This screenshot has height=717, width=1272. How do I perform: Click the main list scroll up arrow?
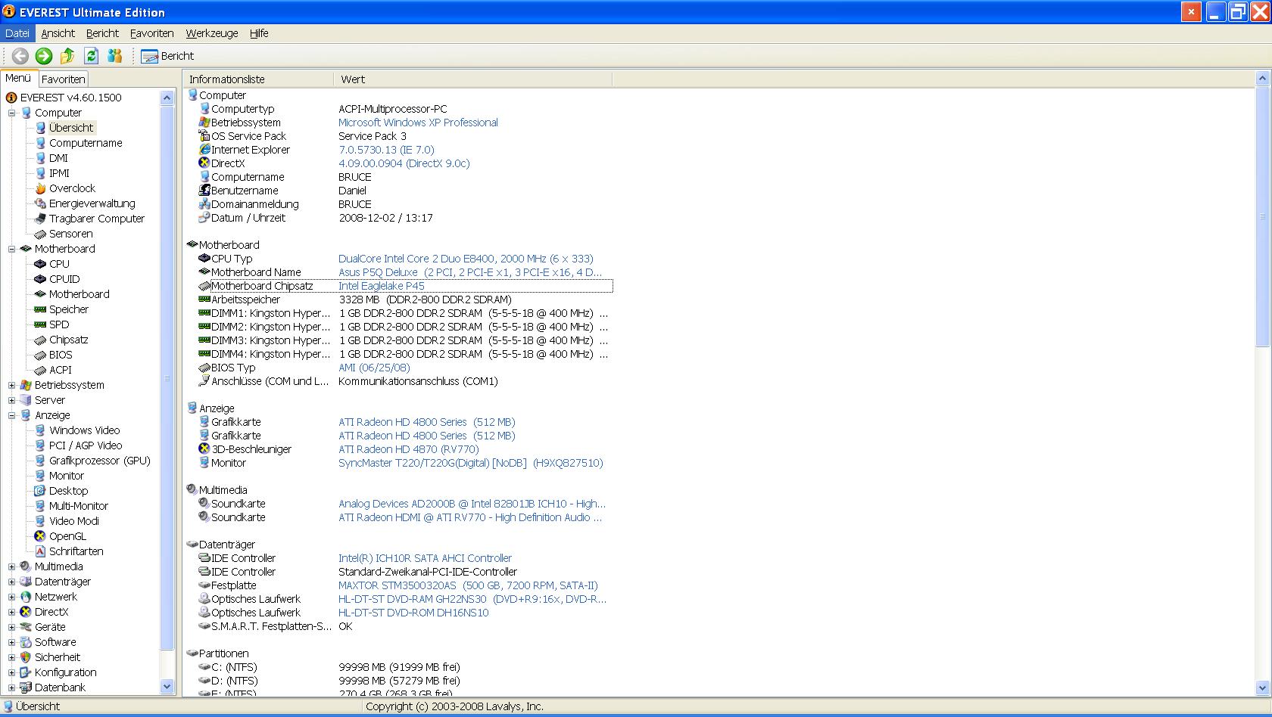coord(1262,78)
